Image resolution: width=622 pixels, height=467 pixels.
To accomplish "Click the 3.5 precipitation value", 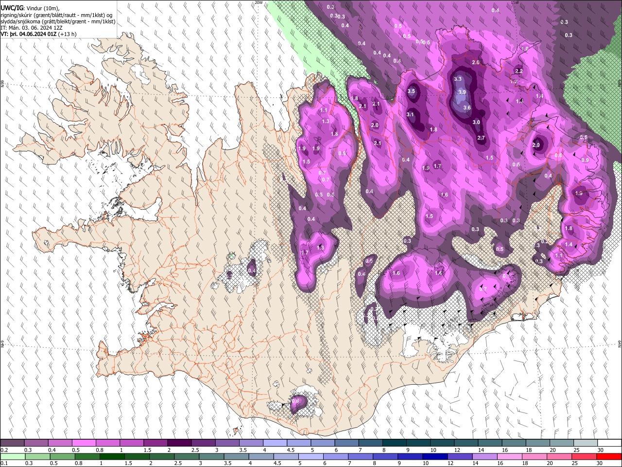I will point(411,91).
